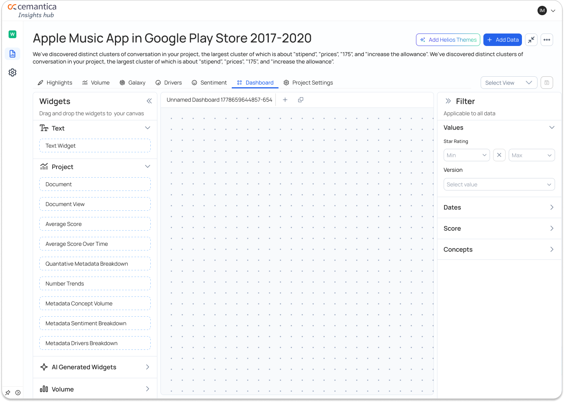Clear the Star Rating range with X
The height and width of the screenshot is (402, 564).
click(499, 155)
